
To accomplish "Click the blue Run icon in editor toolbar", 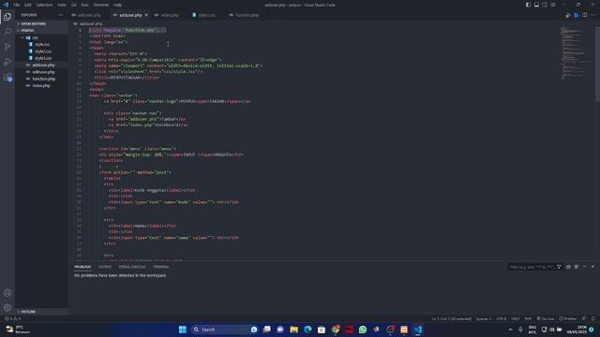I will [x=577, y=15].
